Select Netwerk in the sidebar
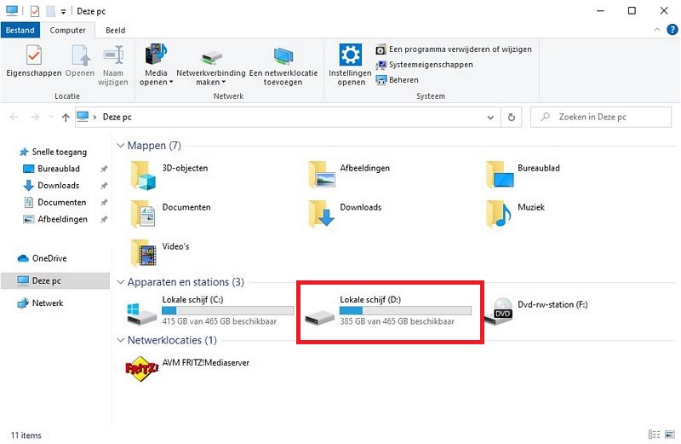The height and width of the screenshot is (444, 681). [x=40, y=303]
